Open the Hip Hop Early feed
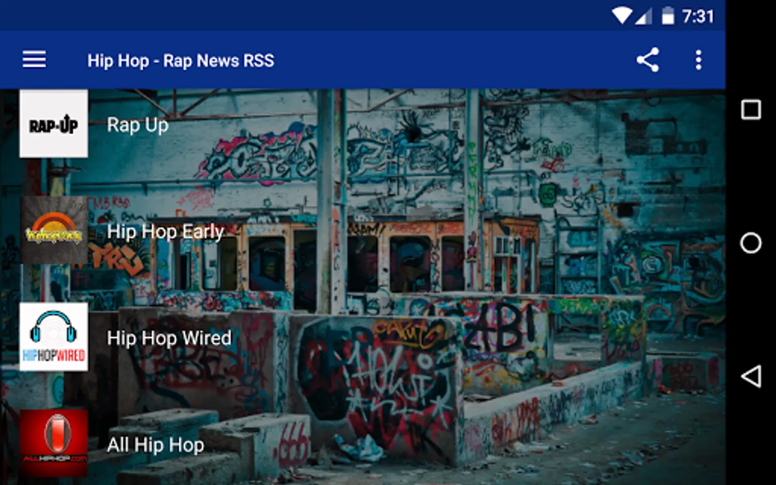The width and height of the screenshot is (776, 485). (165, 232)
